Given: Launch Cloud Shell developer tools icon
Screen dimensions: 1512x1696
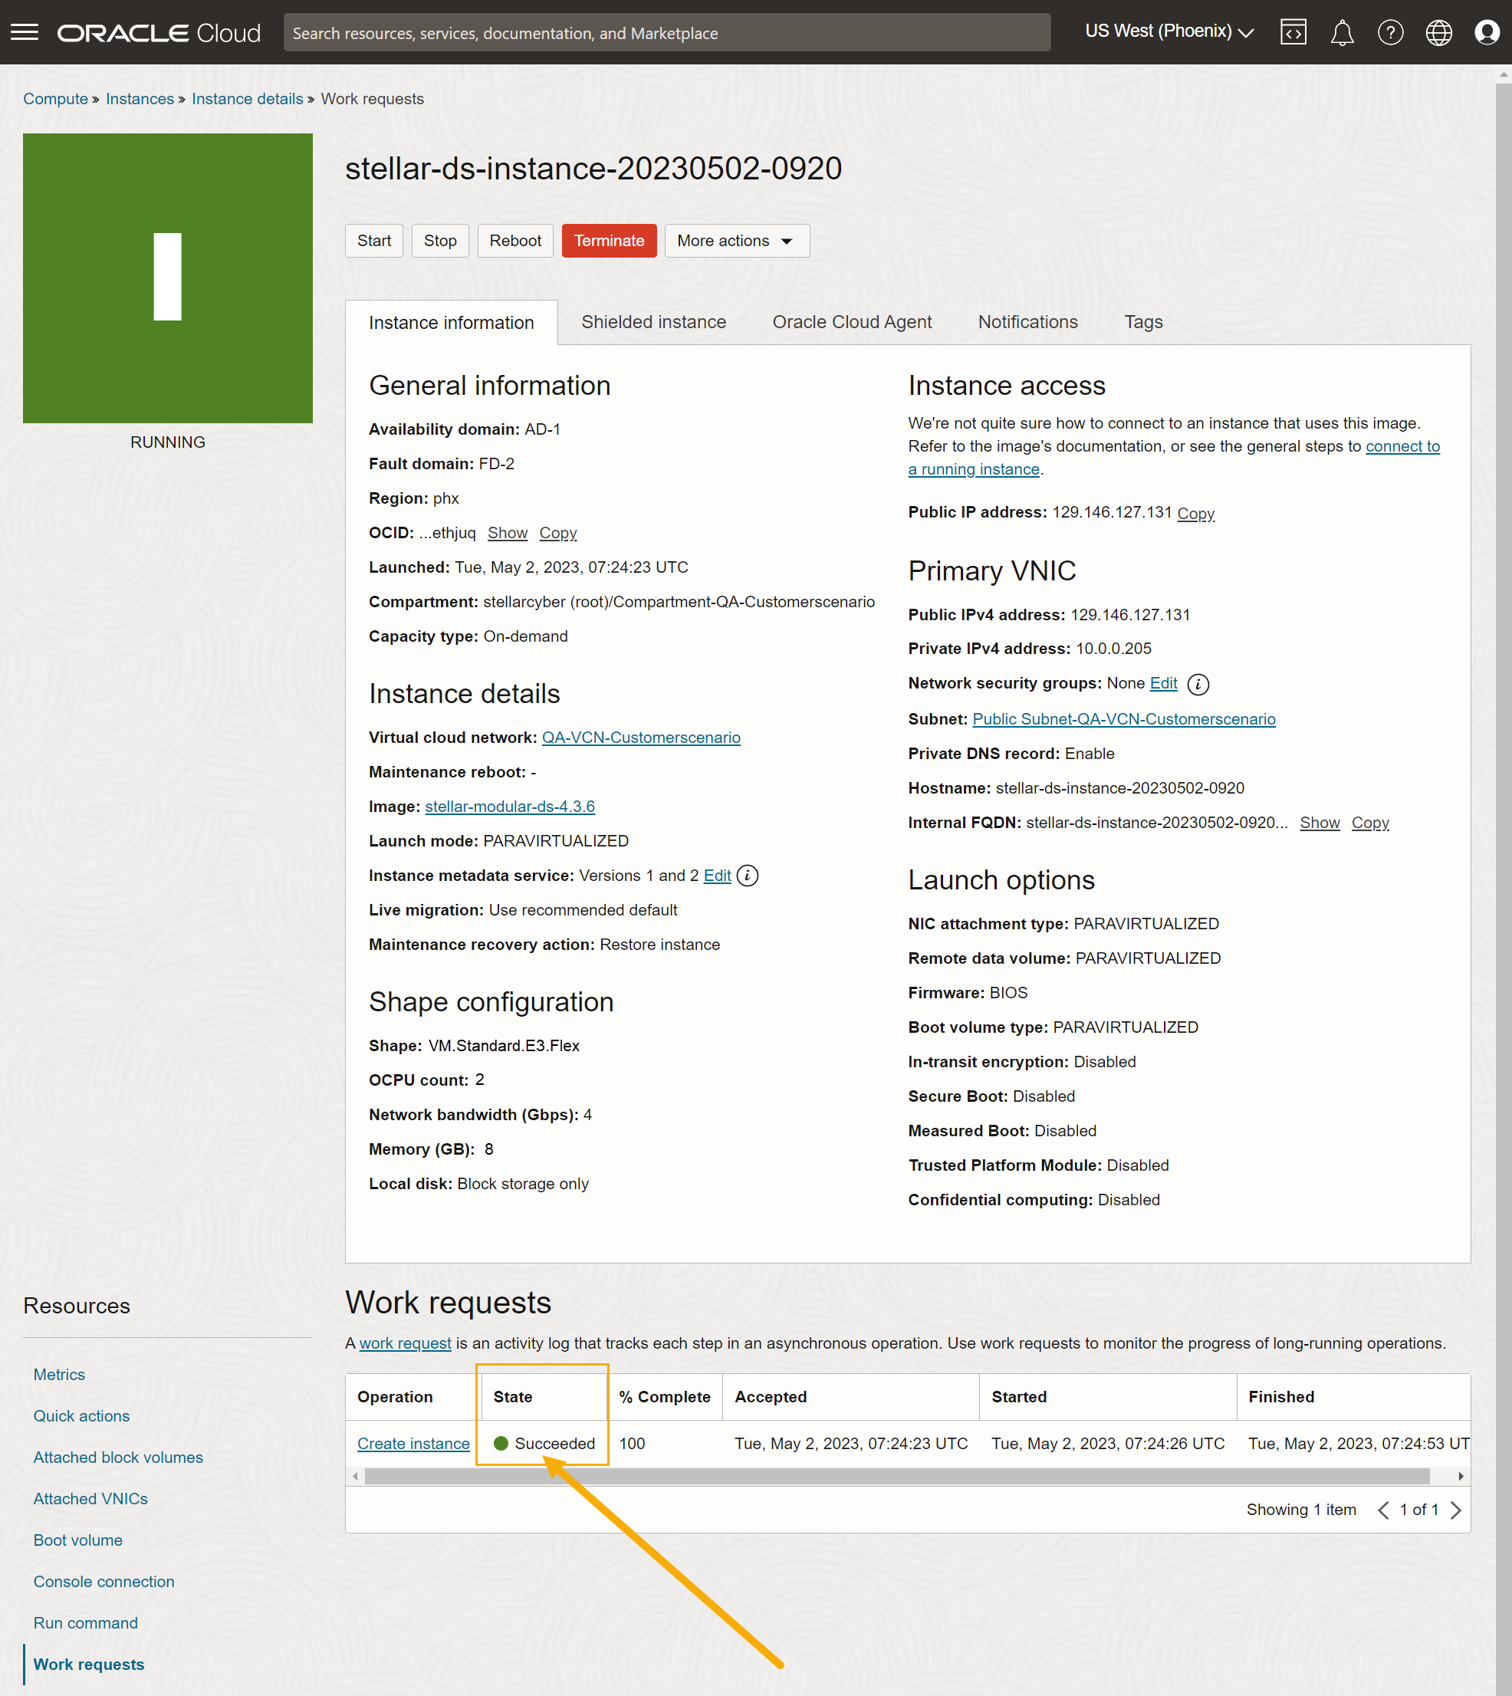Looking at the screenshot, I should [x=1293, y=32].
